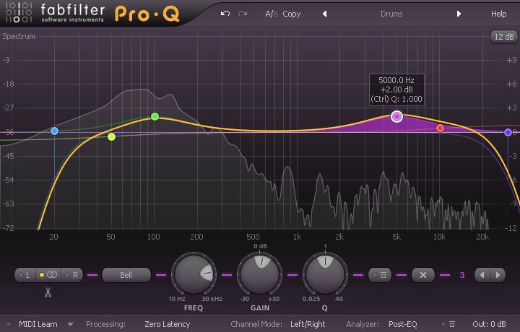The width and height of the screenshot is (520, 332).
Task: Change the 12 dB display range
Action: [x=504, y=37]
